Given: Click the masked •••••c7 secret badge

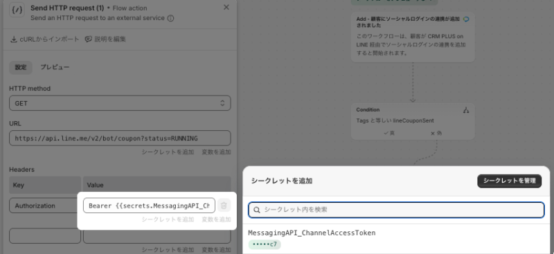Looking at the screenshot, I should pyautogui.click(x=265, y=244).
